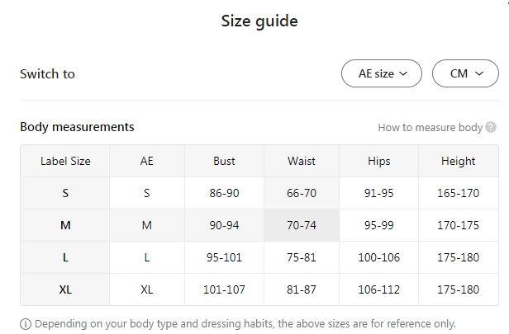Select the Label Size column header
This screenshot has width=509, height=334.
65,161
